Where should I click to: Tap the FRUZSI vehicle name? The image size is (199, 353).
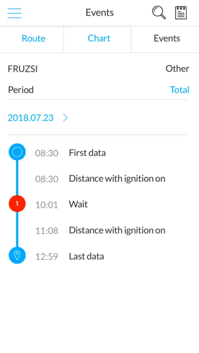pyautogui.click(x=23, y=69)
